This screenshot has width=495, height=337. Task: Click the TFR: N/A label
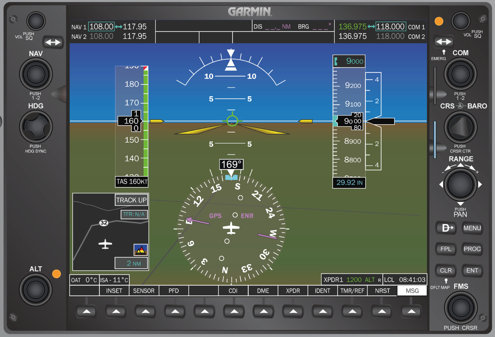coord(134,214)
